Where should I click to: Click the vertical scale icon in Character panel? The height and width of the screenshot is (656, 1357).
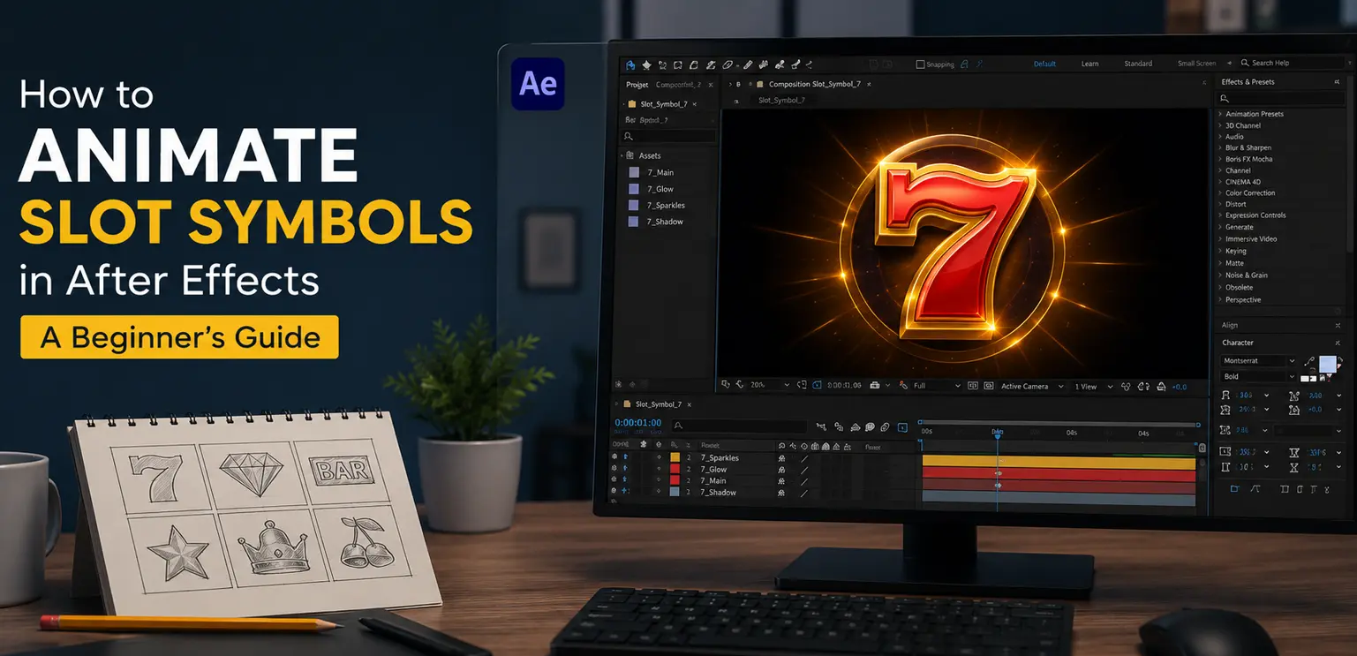point(1225,467)
